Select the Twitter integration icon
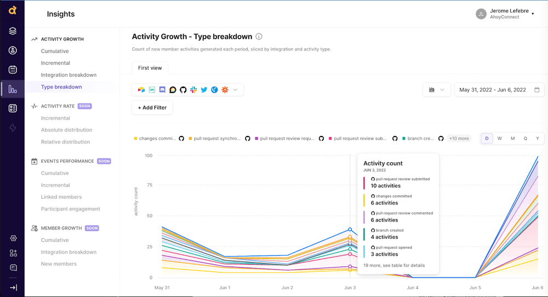Viewport: 548px width, 297px height. pyautogui.click(x=204, y=90)
